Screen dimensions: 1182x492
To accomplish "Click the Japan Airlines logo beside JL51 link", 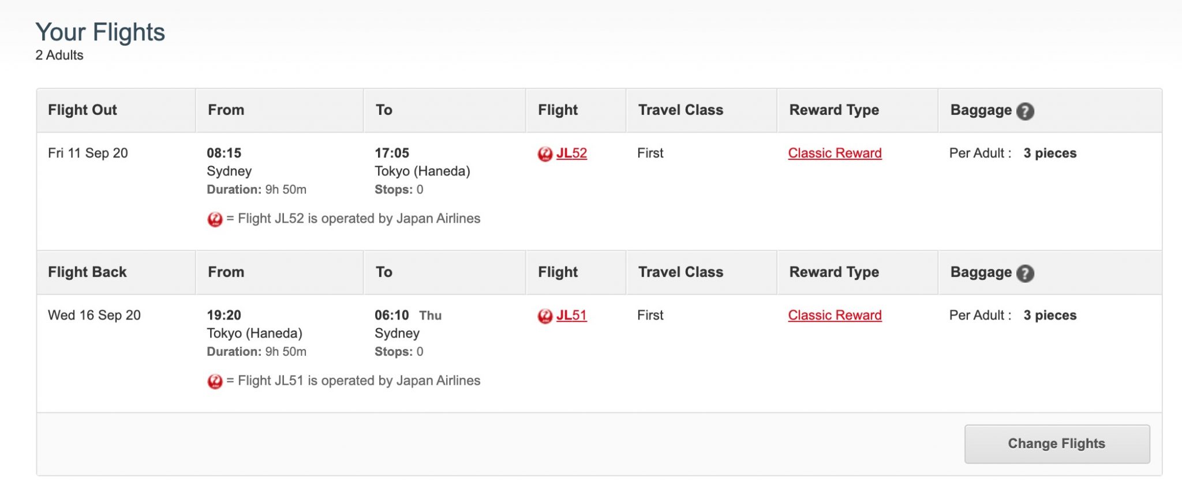I will (545, 316).
